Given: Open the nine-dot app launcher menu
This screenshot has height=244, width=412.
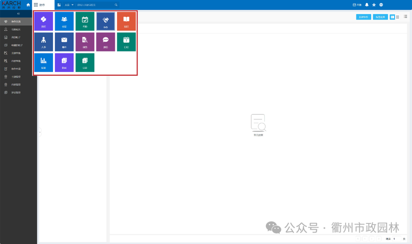Looking at the screenshot, I should point(36,5).
